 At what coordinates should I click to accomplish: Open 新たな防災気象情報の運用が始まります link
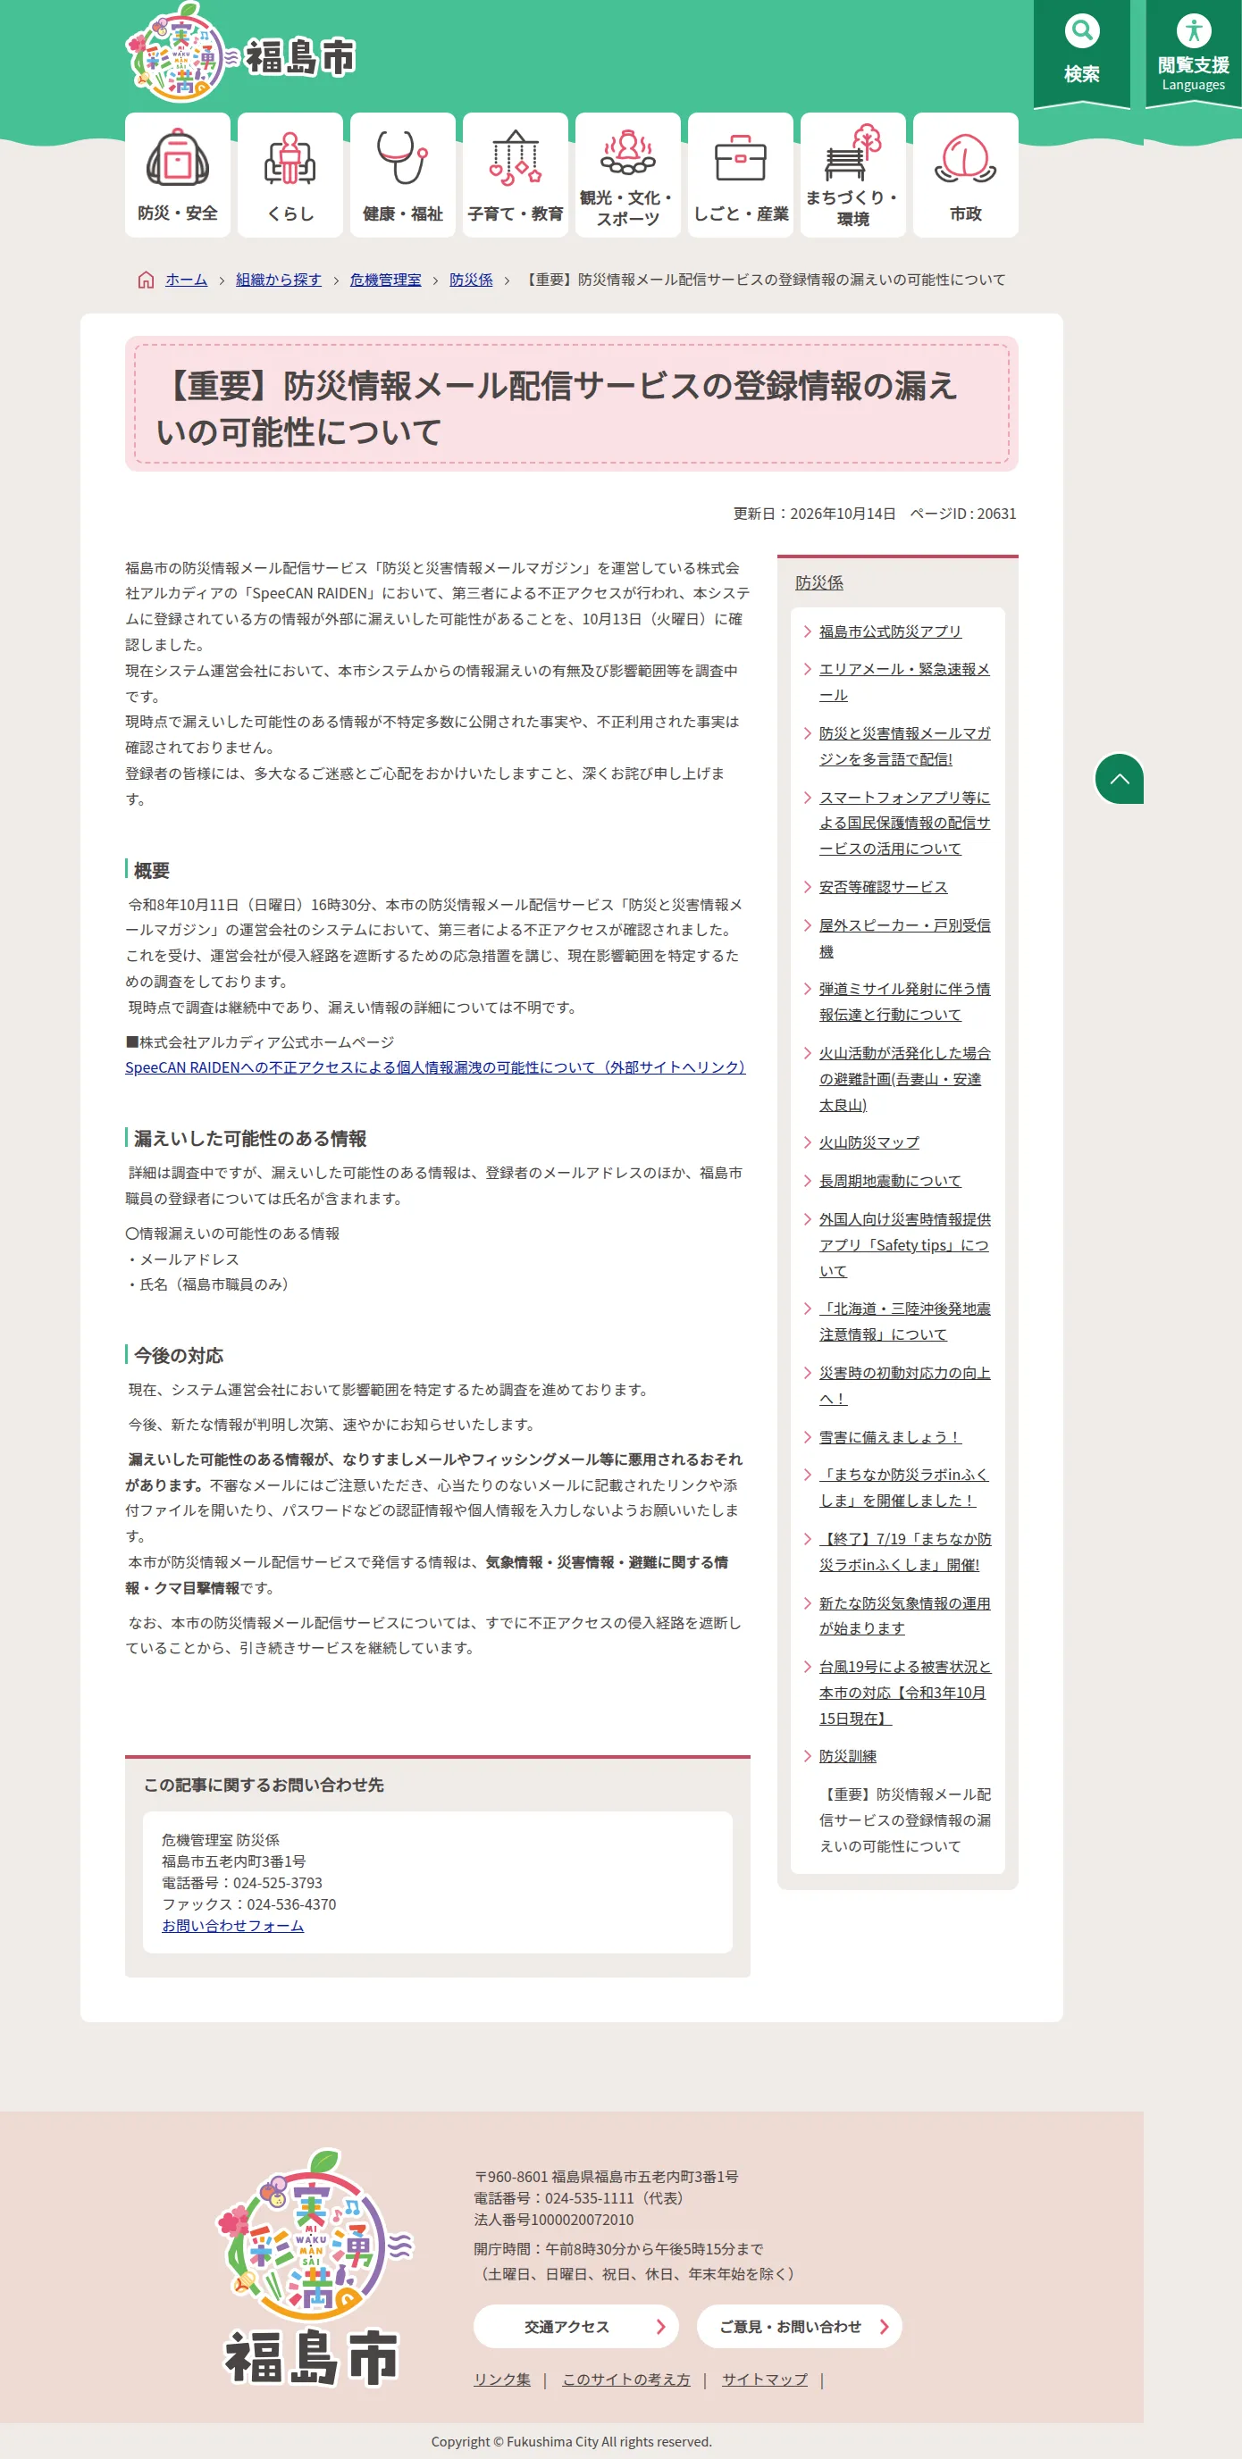904,1615
